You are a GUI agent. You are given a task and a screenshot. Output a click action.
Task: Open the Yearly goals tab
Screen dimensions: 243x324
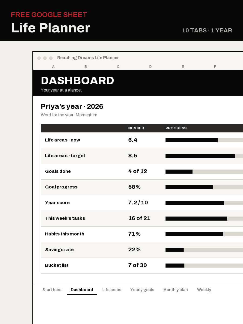[142, 290]
